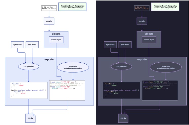Click the .fill-N1 CSS code block in light diagram

[29, 90]
